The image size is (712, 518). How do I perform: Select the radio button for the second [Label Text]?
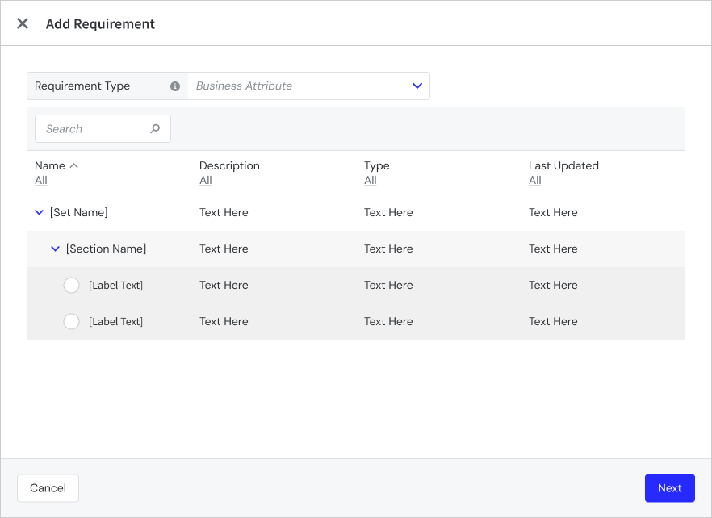71,321
